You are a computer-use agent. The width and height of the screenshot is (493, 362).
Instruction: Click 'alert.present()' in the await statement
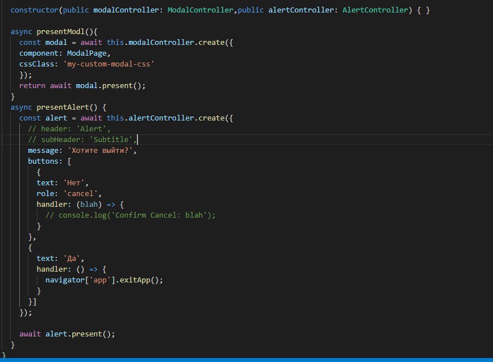(x=78, y=334)
